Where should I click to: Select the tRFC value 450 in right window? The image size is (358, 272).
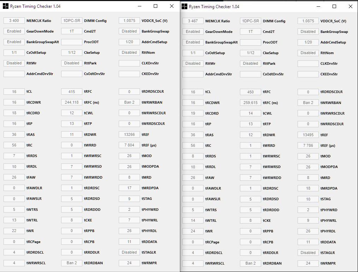click(x=251, y=92)
